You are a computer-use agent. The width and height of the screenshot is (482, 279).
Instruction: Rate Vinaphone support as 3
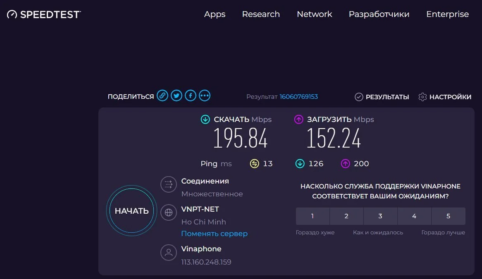tap(380, 216)
